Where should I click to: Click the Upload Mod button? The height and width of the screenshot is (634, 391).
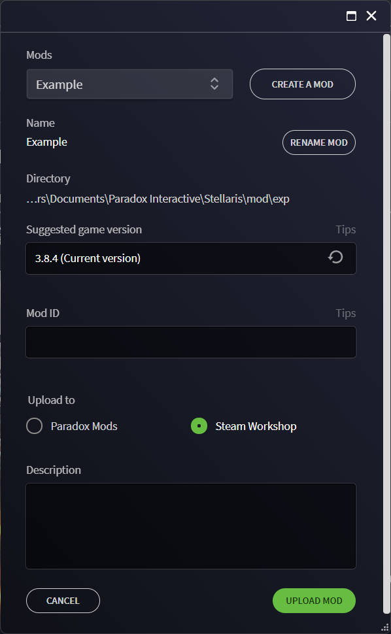(x=314, y=601)
